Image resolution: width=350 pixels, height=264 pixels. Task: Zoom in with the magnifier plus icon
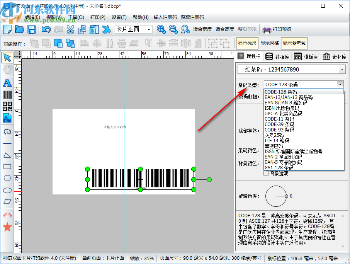coord(161,29)
